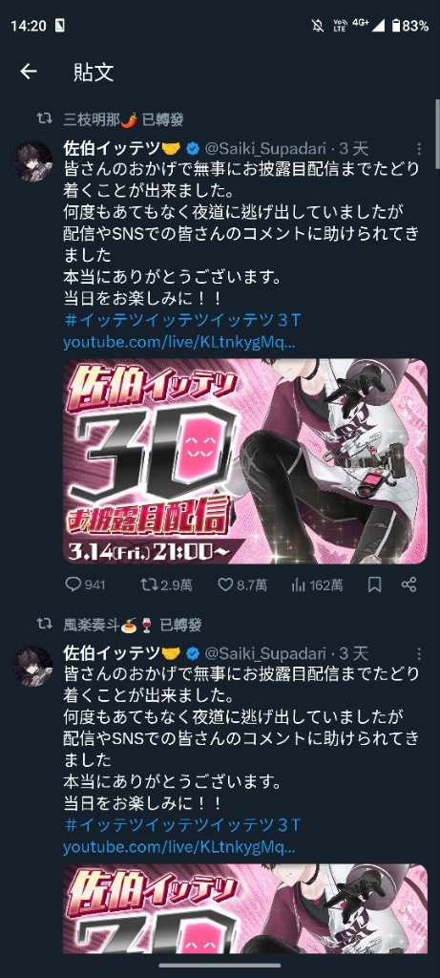
Task: Tap share icon on the first post
Action: coord(409,585)
